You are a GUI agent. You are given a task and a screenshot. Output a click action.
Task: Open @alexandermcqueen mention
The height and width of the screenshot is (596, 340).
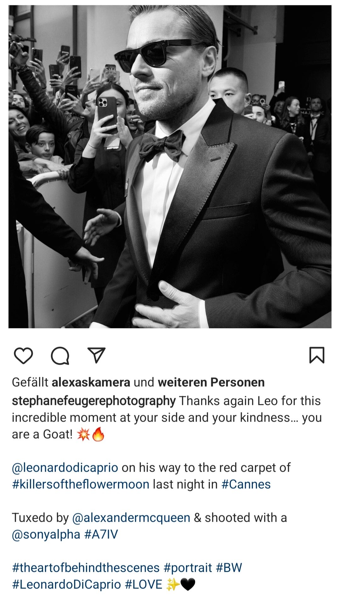[x=131, y=518]
